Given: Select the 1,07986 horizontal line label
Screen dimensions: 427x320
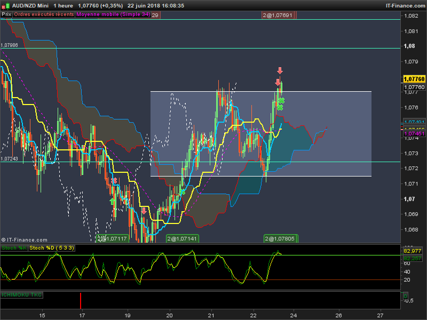Looking at the screenshot, I should [10, 45].
